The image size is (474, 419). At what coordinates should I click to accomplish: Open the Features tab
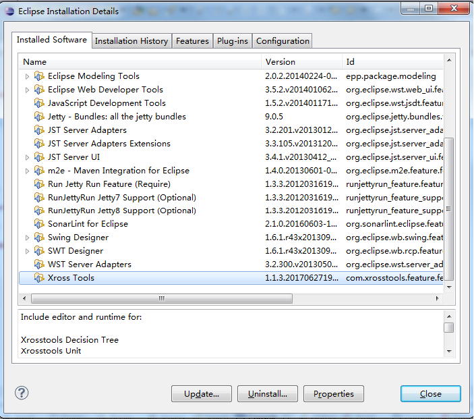[x=192, y=41]
